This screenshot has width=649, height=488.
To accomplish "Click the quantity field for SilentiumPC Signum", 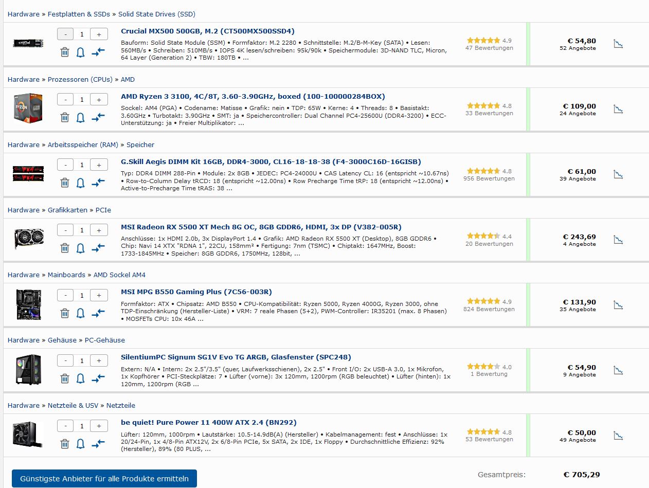I will click(x=82, y=360).
